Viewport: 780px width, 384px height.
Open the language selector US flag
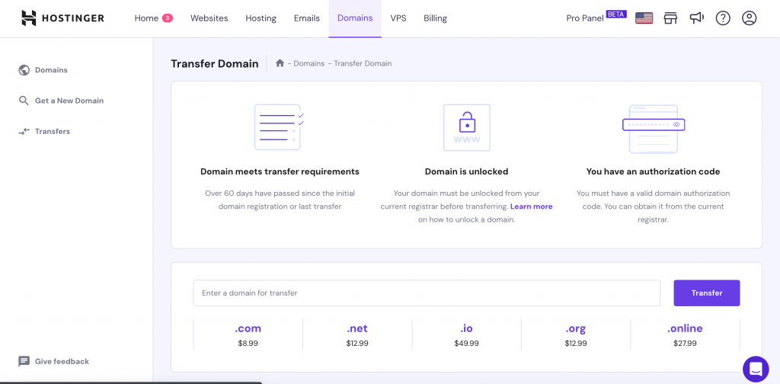tap(644, 18)
